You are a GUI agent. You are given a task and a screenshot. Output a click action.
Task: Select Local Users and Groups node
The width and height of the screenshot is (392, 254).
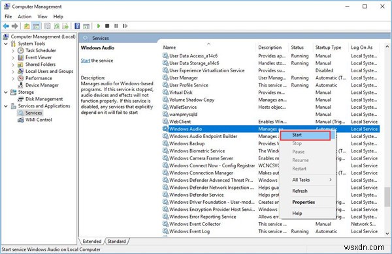(x=49, y=71)
